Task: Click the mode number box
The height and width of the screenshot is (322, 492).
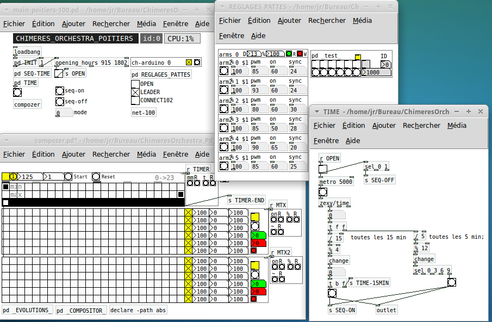Action: click(64, 113)
